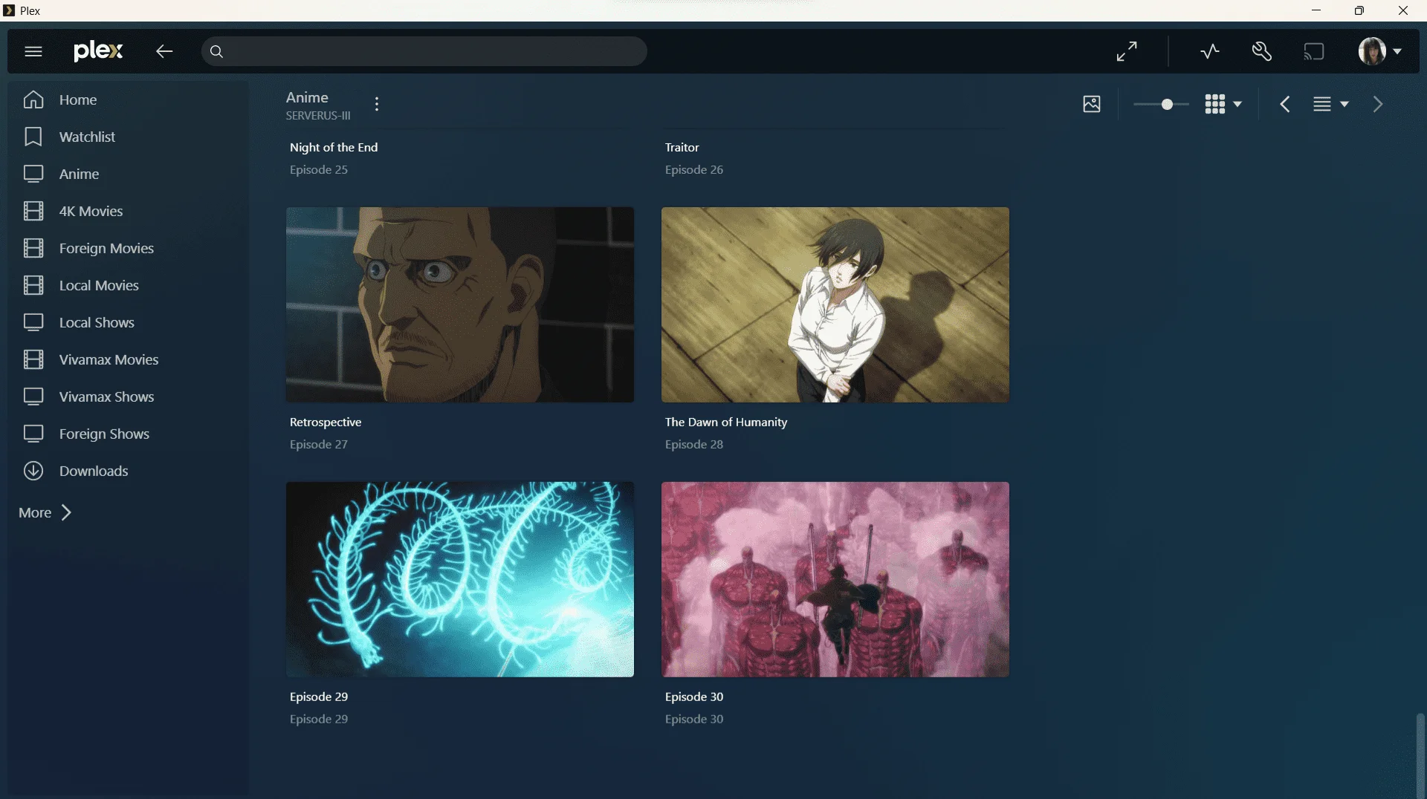Click The Dawn of Humanity title
The image size is (1427, 799).
click(x=726, y=422)
